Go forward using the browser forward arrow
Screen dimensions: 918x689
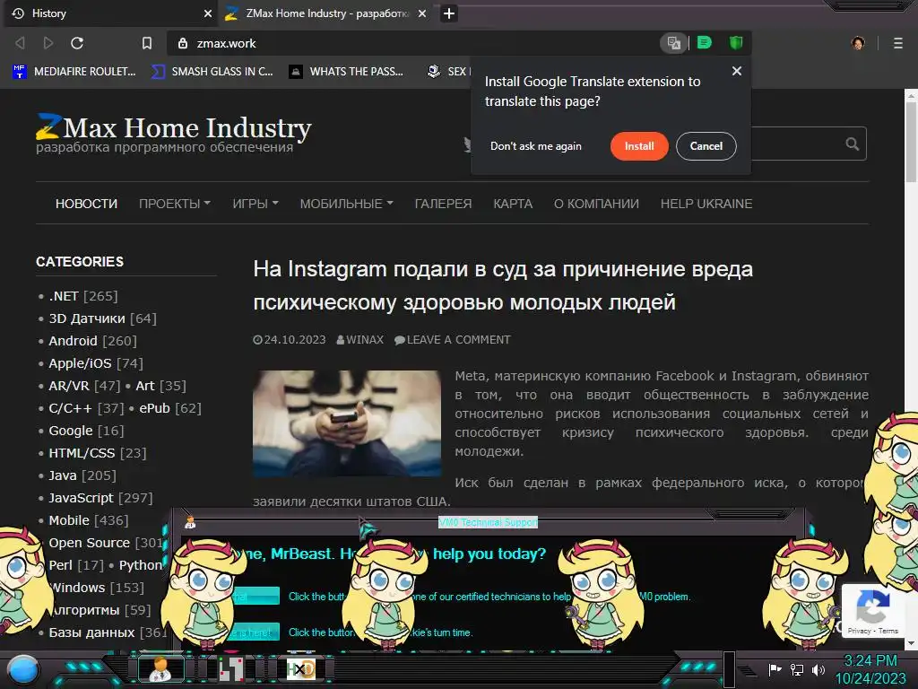[x=48, y=43]
